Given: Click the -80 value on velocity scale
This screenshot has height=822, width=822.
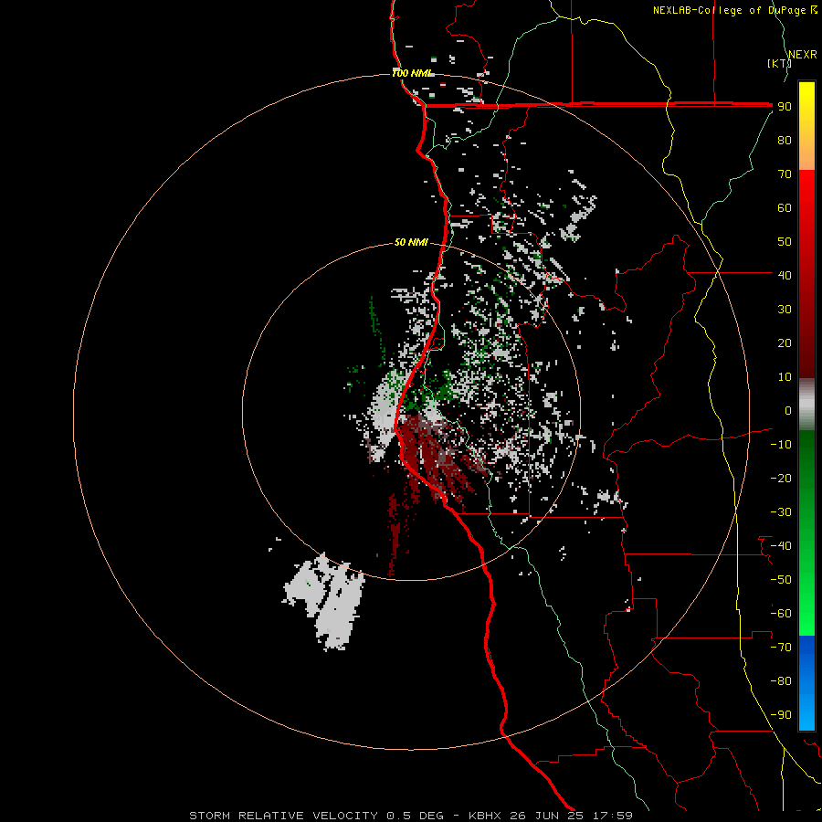Looking at the screenshot, I should coord(781,681).
